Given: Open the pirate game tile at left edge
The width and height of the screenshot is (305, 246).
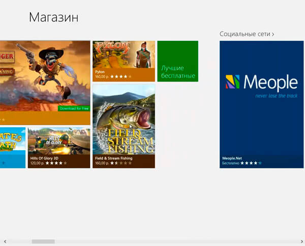Looking at the screenshot, I should 13,148.
